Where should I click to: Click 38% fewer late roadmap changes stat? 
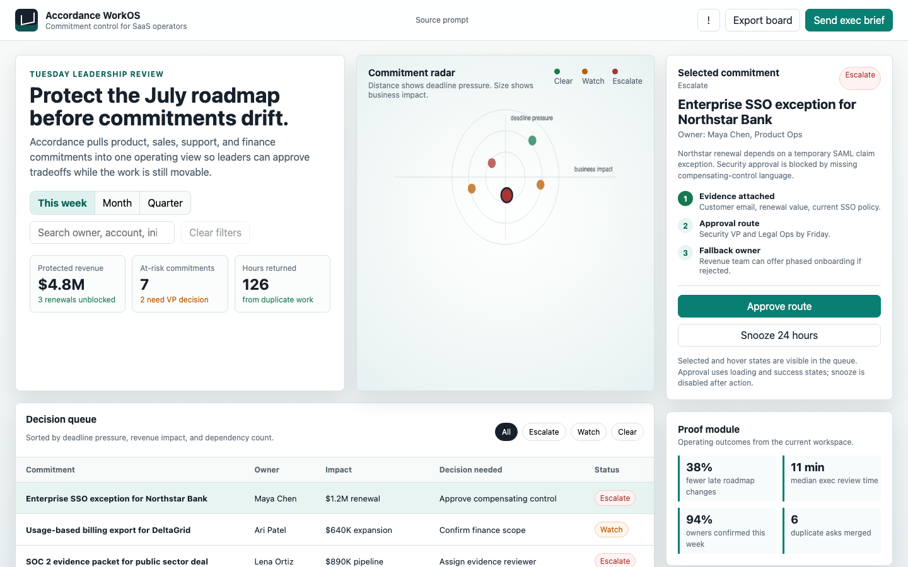(727, 479)
